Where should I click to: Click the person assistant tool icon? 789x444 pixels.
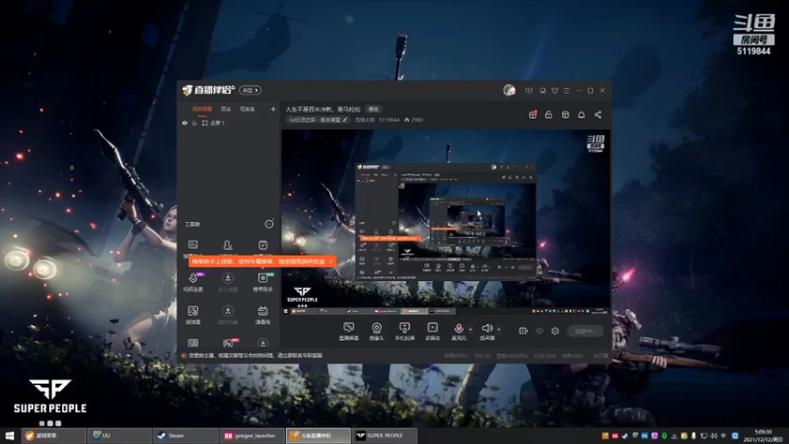tap(228, 245)
